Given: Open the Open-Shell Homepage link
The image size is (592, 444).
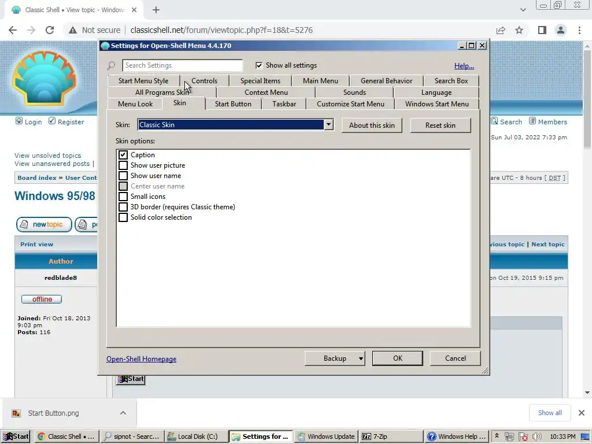Looking at the screenshot, I should tap(141, 359).
